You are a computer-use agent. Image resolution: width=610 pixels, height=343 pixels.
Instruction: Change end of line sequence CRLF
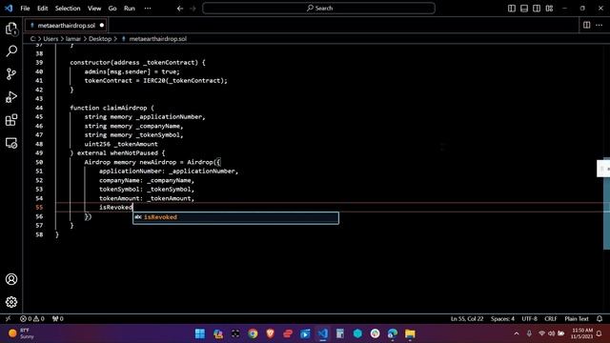click(x=551, y=319)
